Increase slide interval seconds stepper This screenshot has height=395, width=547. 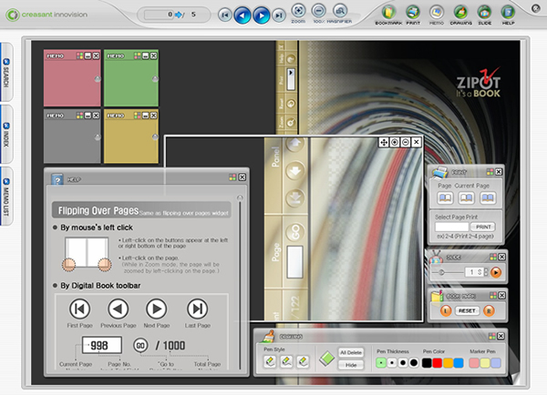tap(486, 270)
